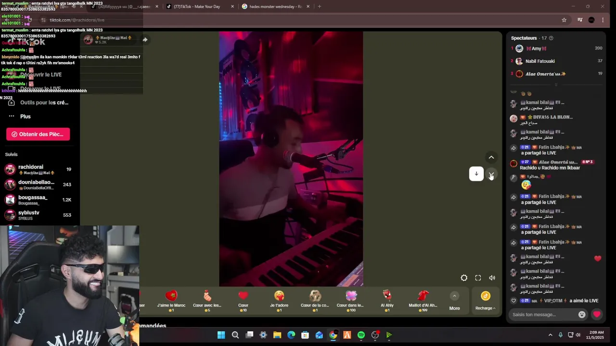Send the Je t'adore gift
The width and height of the screenshot is (616, 346).
279,300
